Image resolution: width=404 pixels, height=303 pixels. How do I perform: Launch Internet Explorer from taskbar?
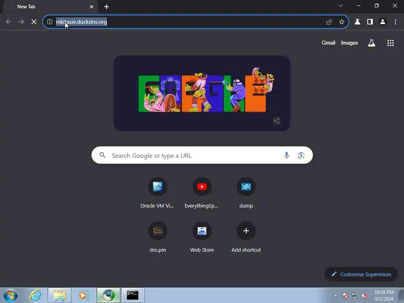35,295
